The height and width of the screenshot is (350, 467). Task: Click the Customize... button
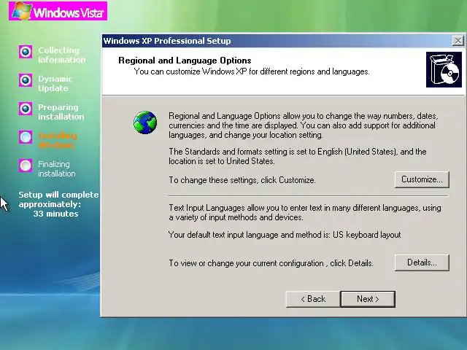[422, 179]
